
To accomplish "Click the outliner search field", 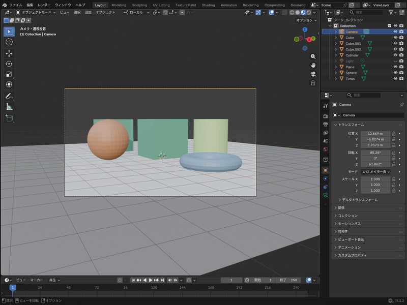I will coord(366,12).
